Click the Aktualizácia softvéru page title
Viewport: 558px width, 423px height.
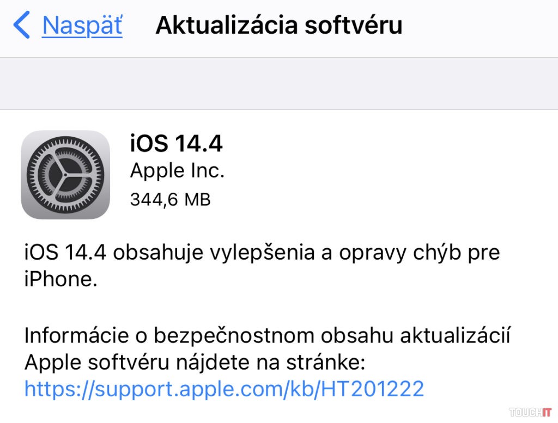[x=279, y=25]
